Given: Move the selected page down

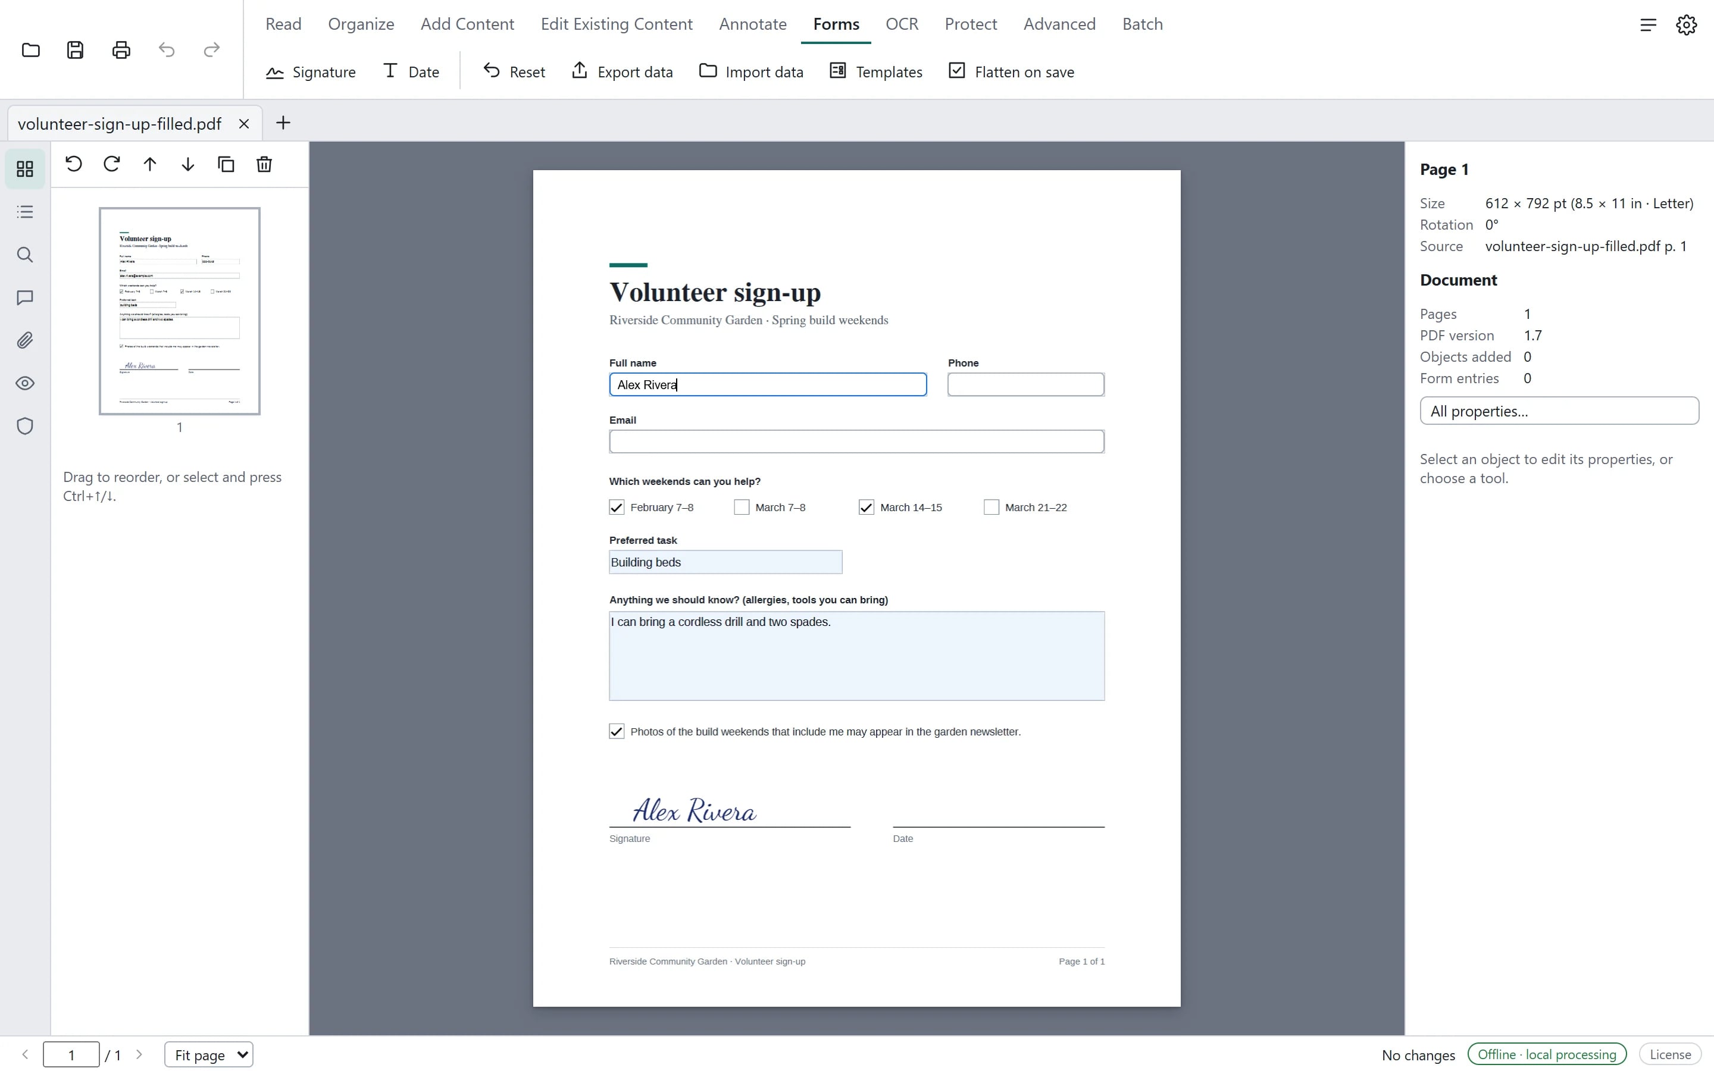Looking at the screenshot, I should click(x=187, y=164).
